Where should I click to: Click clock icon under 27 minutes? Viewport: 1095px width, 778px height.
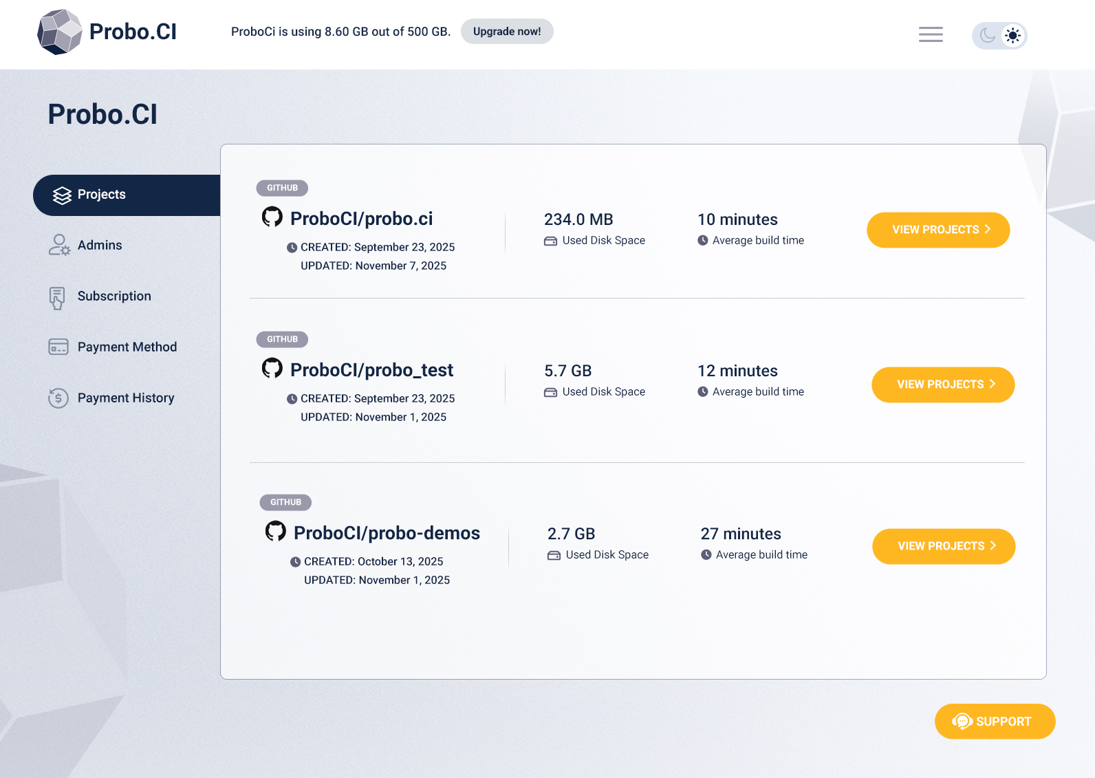click(706, 554)
